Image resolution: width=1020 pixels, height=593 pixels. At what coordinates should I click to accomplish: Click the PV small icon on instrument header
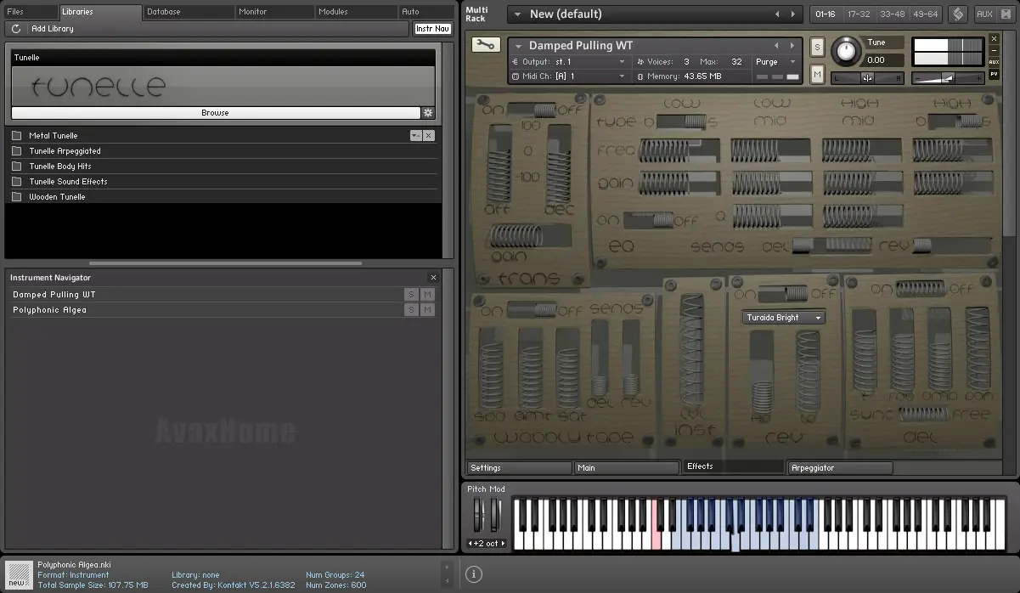[x=995, y=74]
